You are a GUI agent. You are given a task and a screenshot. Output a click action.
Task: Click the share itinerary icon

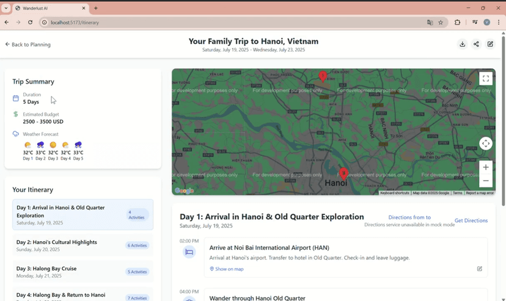point(476,44)
